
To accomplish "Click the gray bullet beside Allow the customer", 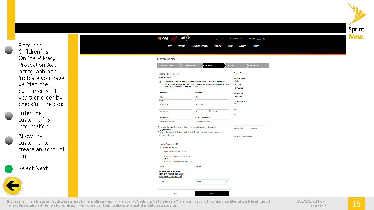I will (9, 140).
